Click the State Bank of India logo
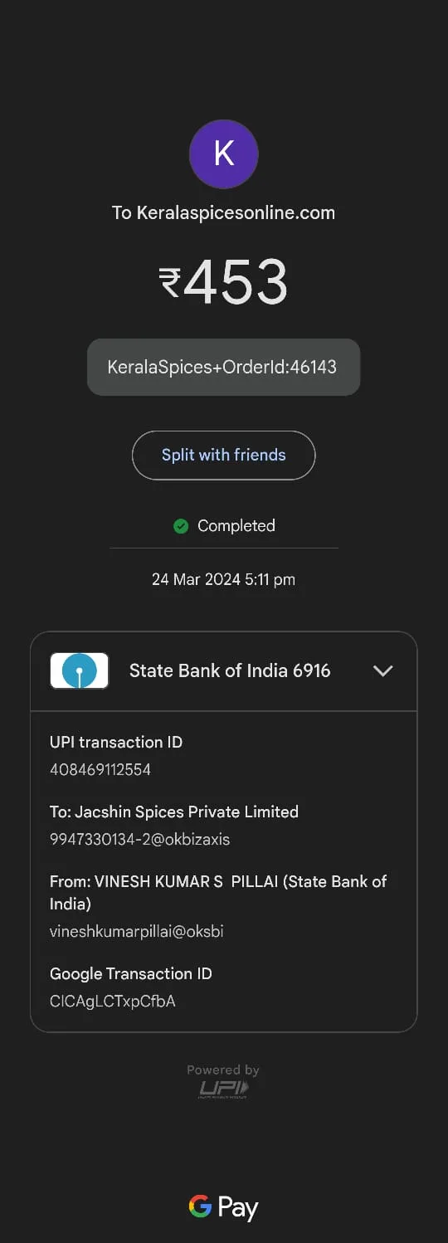 click(x=80, y=670)
